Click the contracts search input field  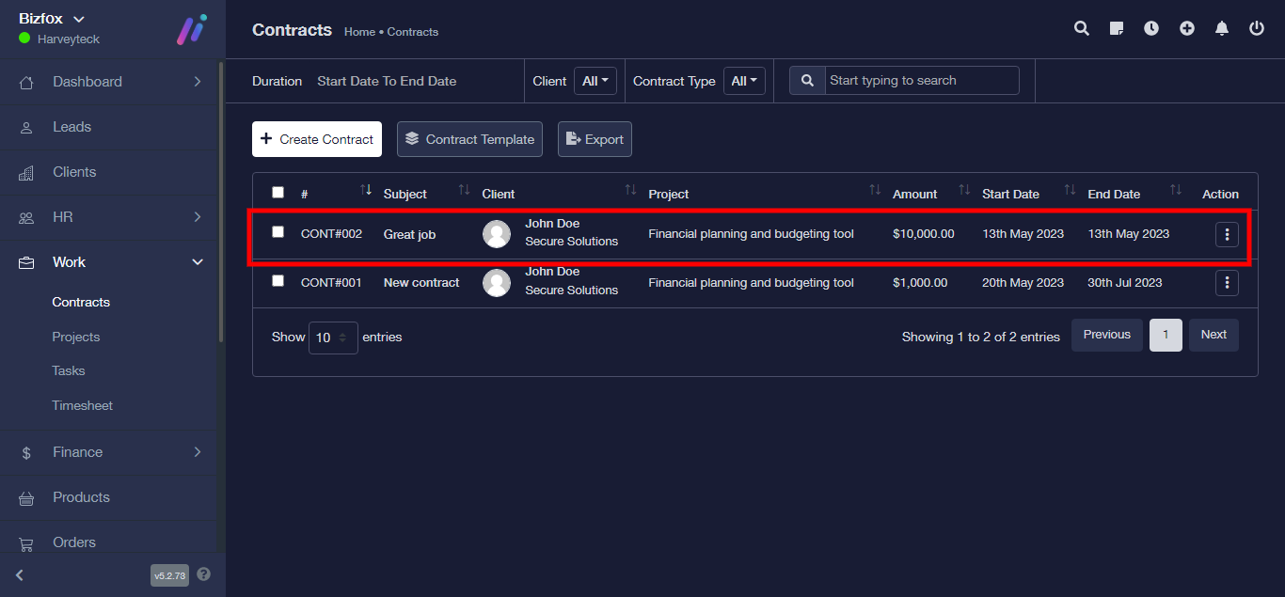[921, 81]
